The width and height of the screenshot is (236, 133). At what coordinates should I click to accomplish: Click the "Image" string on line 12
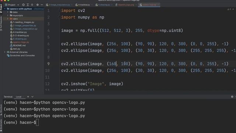point(96,84)
